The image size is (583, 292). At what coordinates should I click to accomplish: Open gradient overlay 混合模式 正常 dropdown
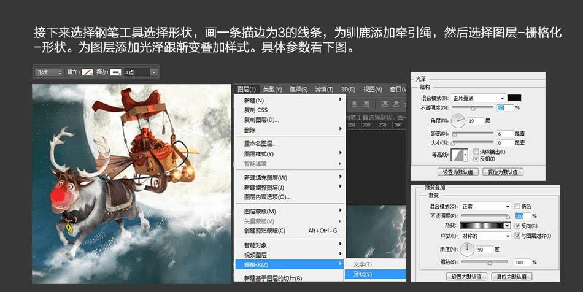(485, 206)
